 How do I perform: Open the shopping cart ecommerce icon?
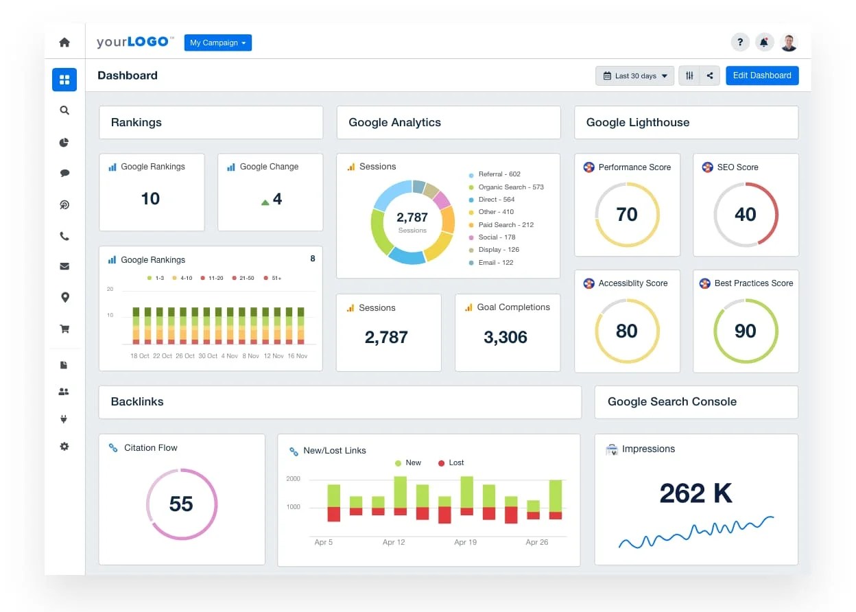pyautogui.click(x=64, y=329)
